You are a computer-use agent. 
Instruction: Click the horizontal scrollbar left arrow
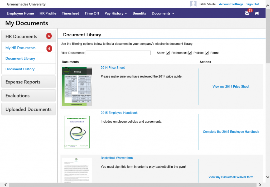coord(6,185)
